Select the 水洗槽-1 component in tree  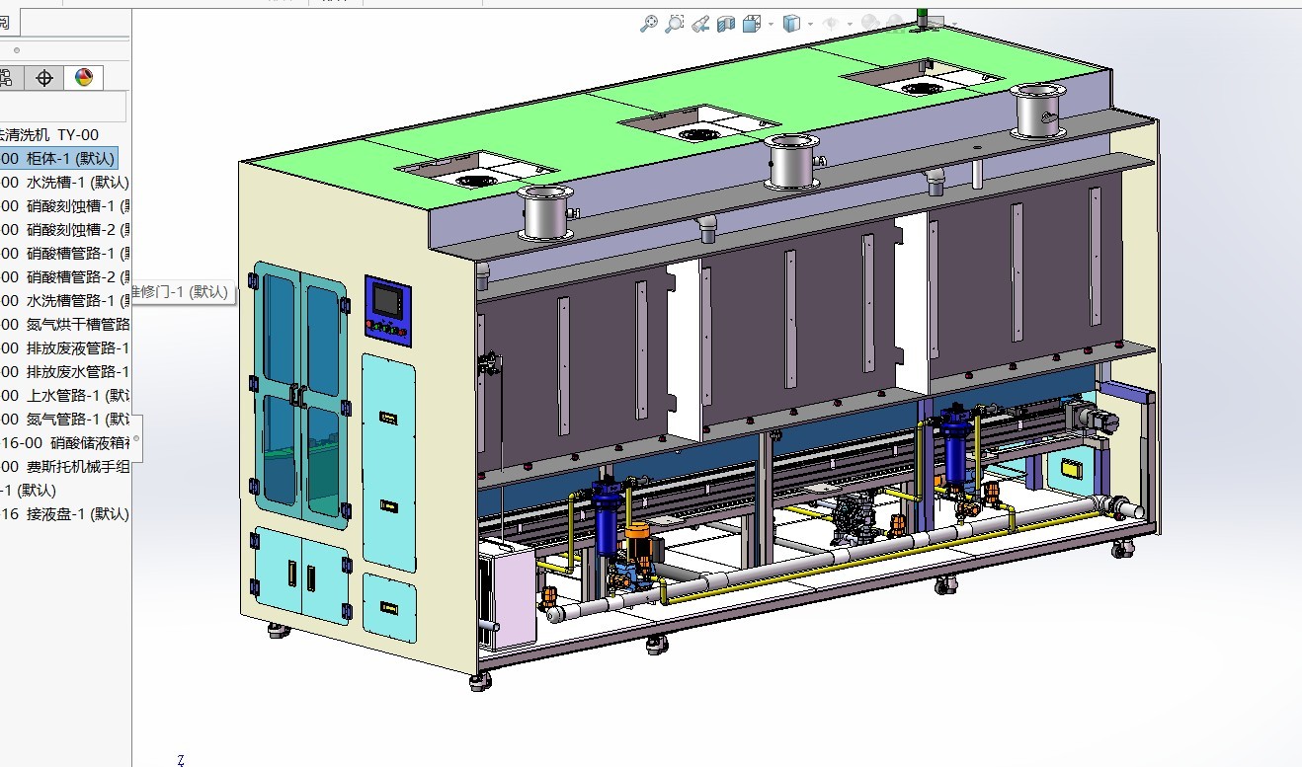(x=65, y=182)
